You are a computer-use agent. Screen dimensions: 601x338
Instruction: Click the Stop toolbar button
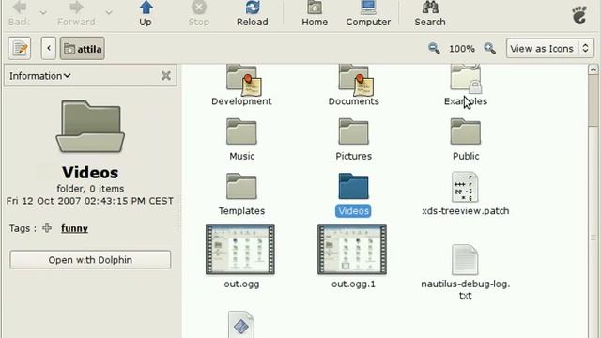click(198, 14)
